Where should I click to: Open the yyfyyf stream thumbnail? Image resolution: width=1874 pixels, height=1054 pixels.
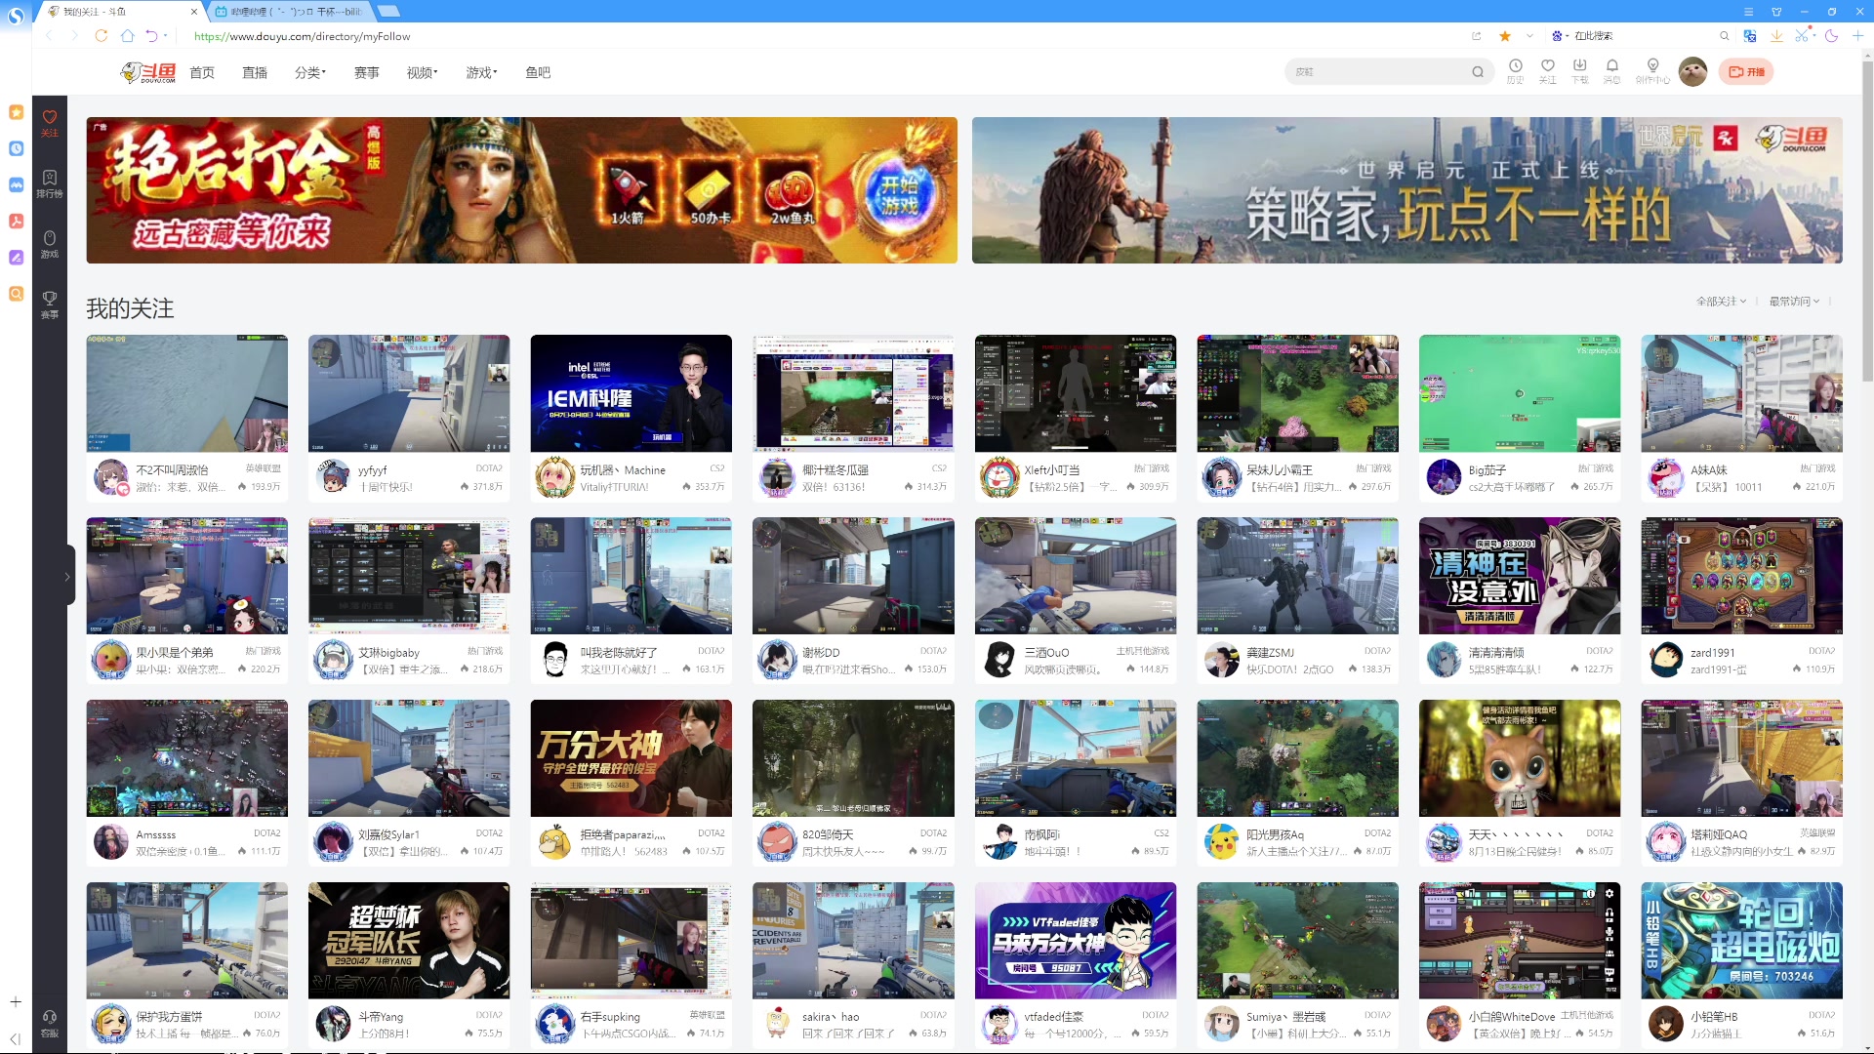(x=408, y=393)
